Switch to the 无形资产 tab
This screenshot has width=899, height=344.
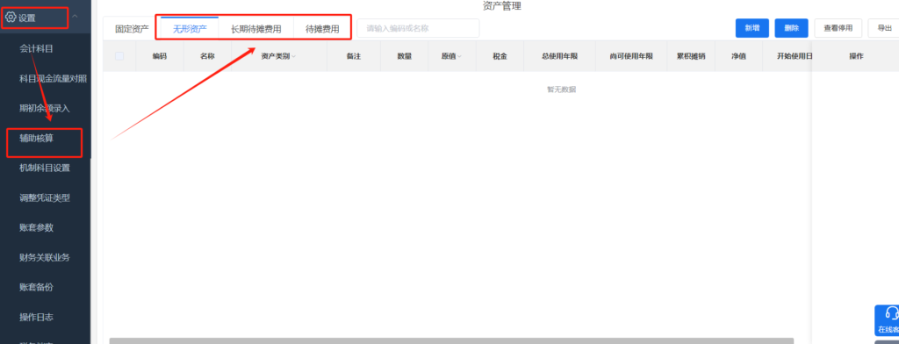pos(190,29)
